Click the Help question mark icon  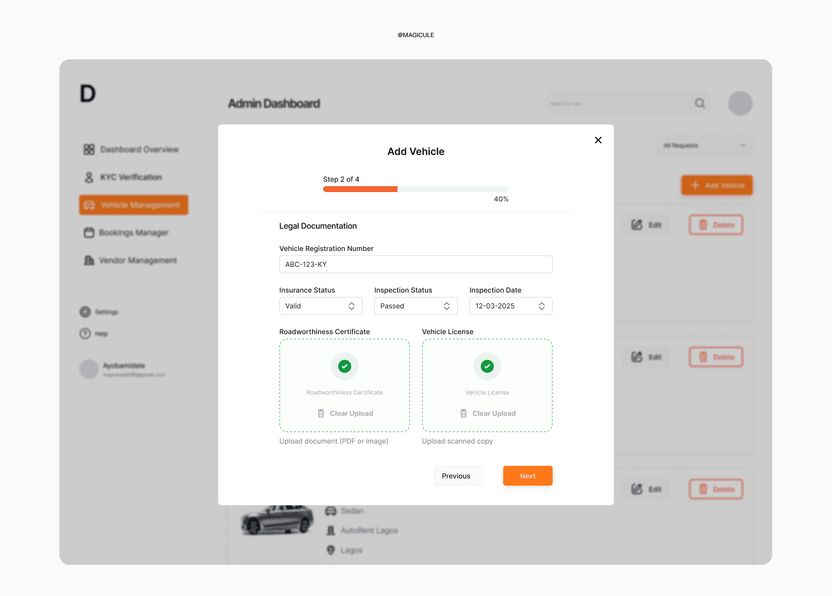[85, 334]
